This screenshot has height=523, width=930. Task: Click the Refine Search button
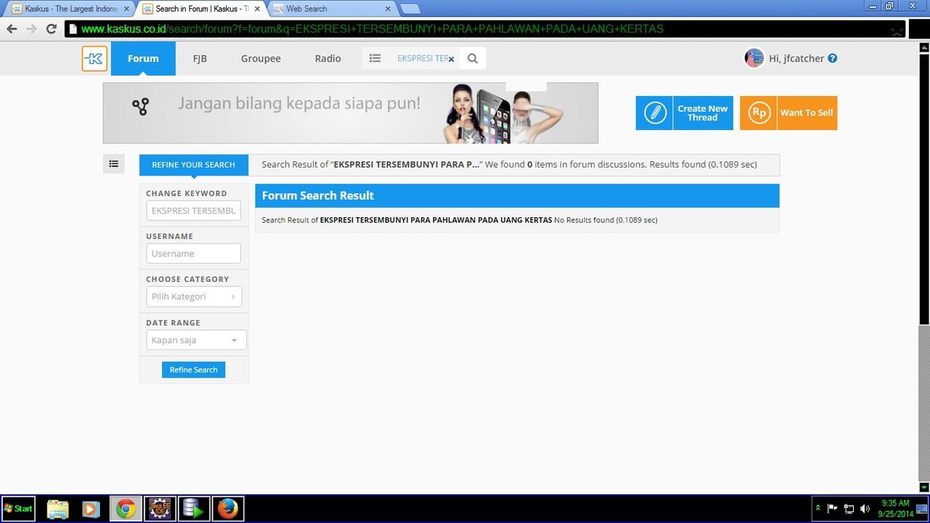coord(193,370)
